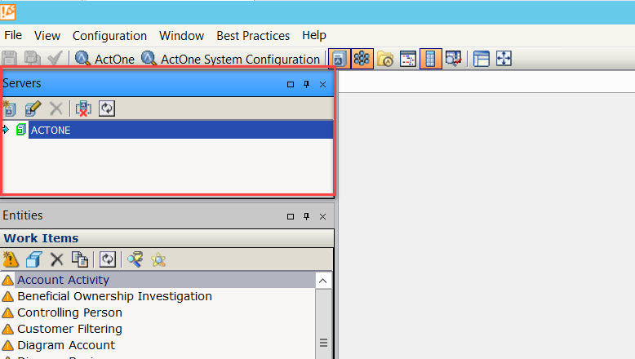Close the Servers panel

point(322,84)
